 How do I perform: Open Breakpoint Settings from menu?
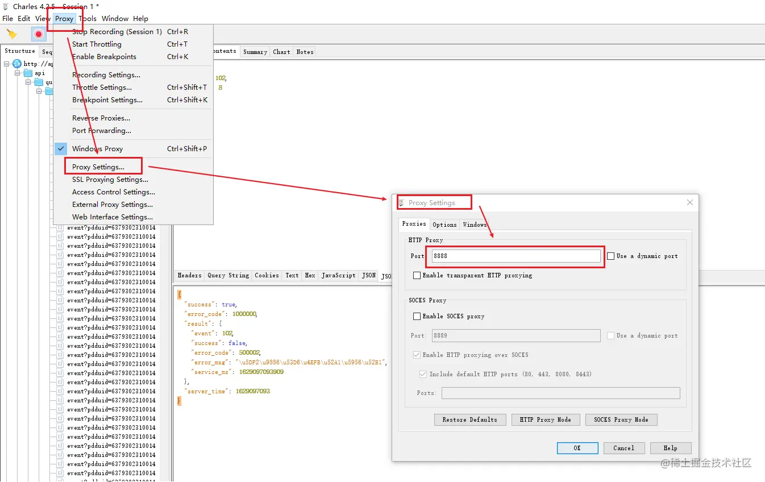point(134,100)
